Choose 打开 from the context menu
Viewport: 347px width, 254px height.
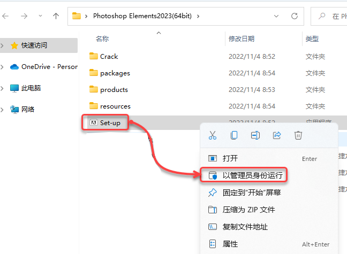pos(269,158)
